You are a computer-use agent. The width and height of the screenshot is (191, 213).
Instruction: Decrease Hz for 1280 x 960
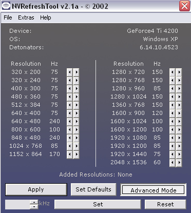172,89
